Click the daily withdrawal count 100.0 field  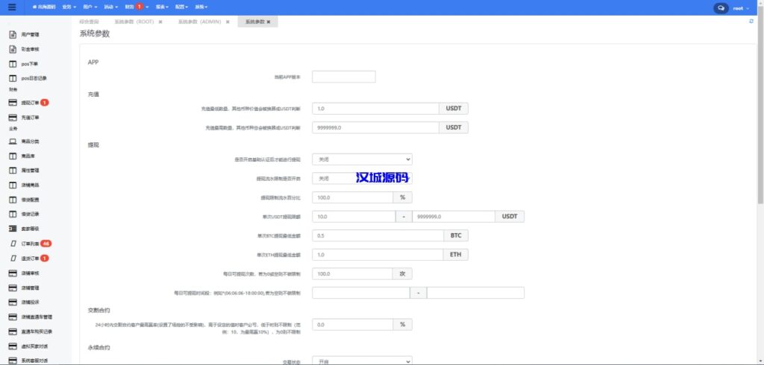(352, 273)
